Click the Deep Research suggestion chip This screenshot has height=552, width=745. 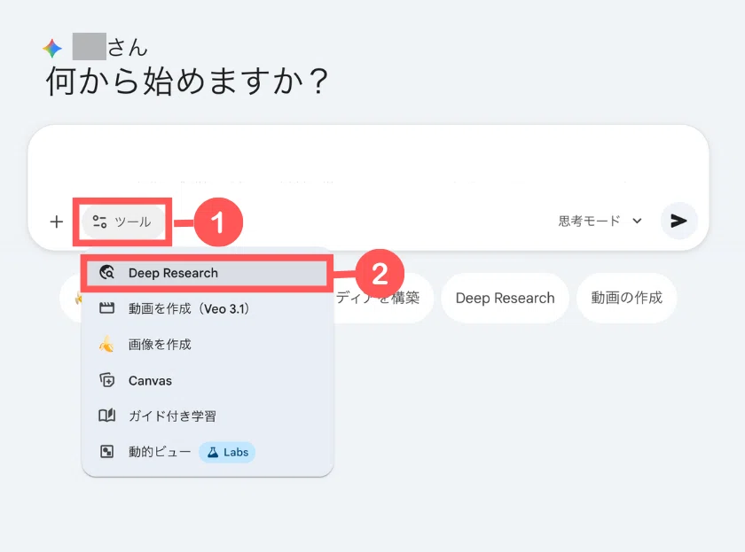[505, 298]
